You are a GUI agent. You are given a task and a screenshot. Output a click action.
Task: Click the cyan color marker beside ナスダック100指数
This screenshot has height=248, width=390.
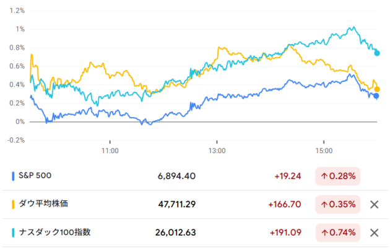click(13, 232)
